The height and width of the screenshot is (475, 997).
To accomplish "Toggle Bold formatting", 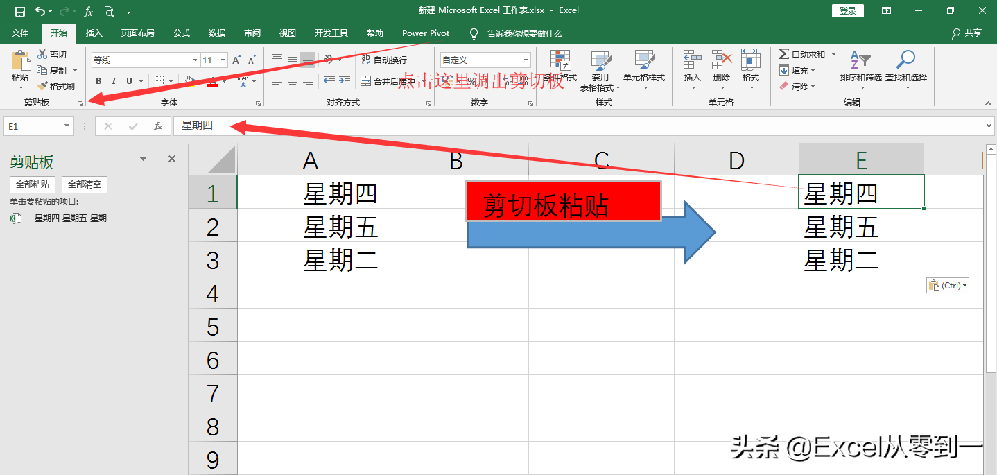I will (x=98, y=81).
